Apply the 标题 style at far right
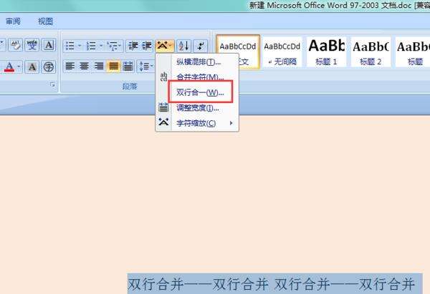 (413, 52)
